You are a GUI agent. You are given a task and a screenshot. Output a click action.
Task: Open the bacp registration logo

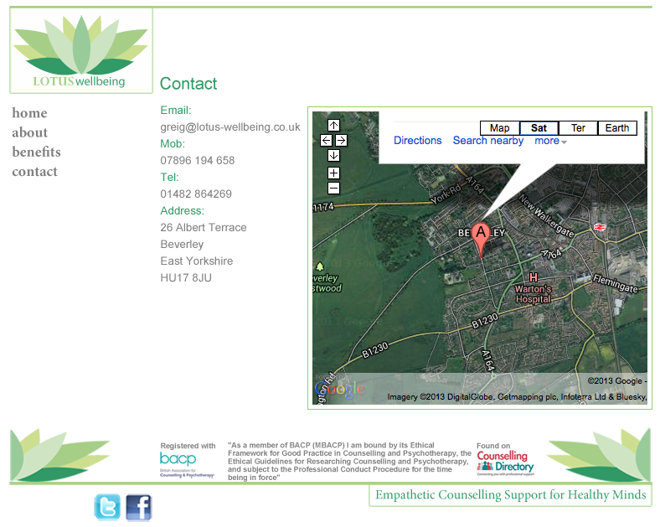pyautogui.click(x=188, y=464)
